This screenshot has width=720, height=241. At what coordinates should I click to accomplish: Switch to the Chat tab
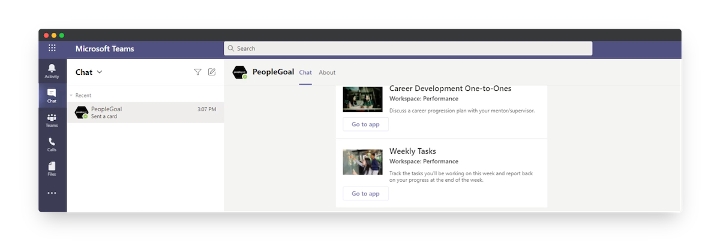coord(305,72)
